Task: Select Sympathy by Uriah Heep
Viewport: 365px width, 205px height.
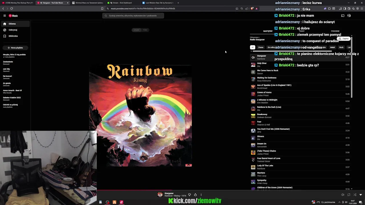Action: tap(300, 182)
